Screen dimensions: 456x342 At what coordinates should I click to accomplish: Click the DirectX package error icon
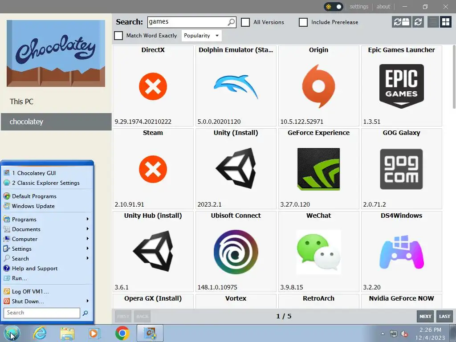tap(153, 86)
